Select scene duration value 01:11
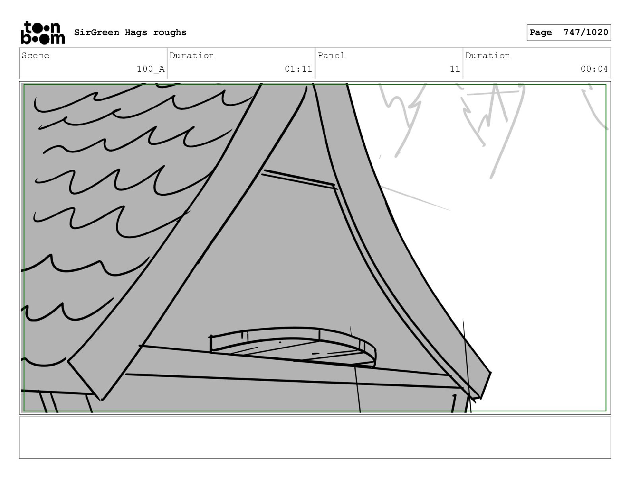The image size is (630, 487). (298, 69)
